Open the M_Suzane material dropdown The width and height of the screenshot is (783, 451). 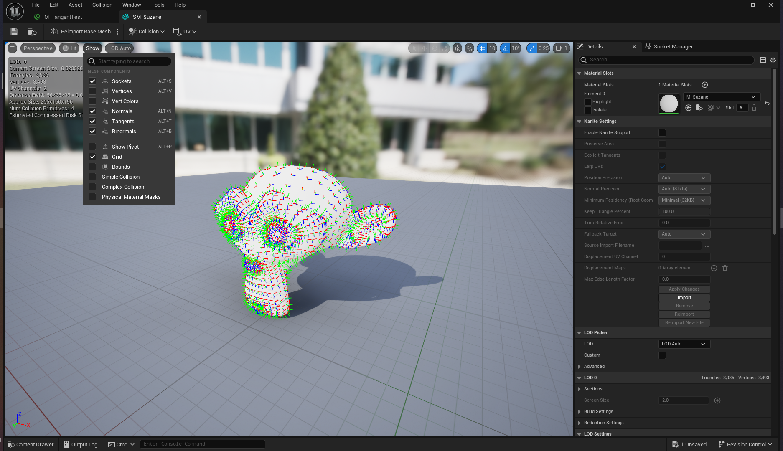721,97
